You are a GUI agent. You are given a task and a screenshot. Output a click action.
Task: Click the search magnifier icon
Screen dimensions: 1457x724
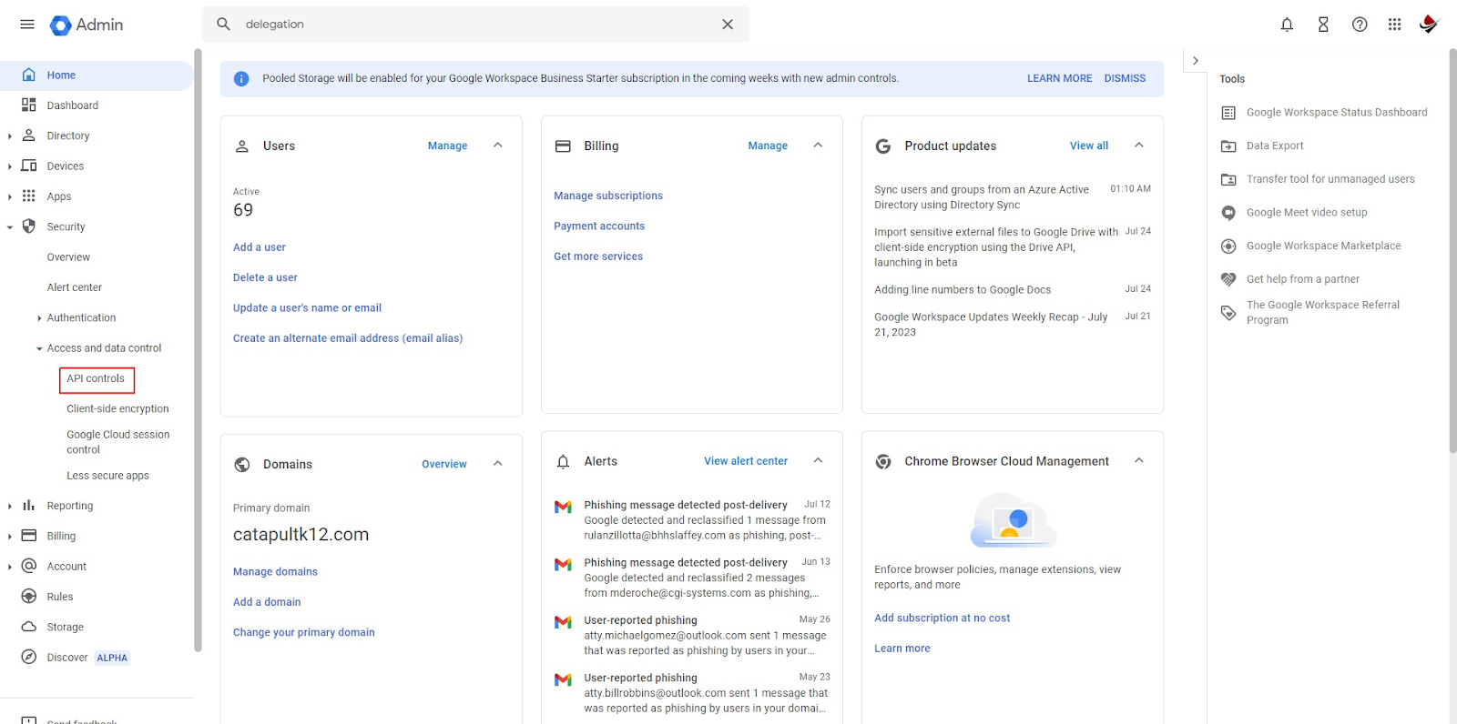[x=223, y=25]
